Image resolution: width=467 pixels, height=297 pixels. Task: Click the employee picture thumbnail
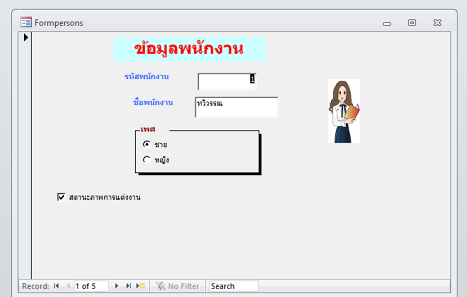pos(344,111)
